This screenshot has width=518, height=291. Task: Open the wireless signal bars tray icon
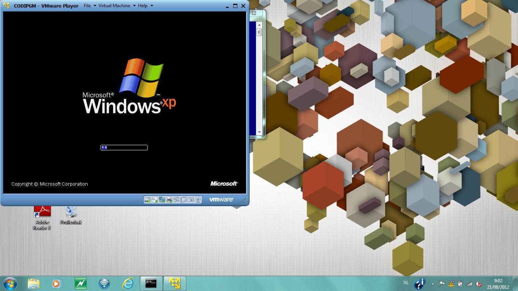tap(469, 284)
